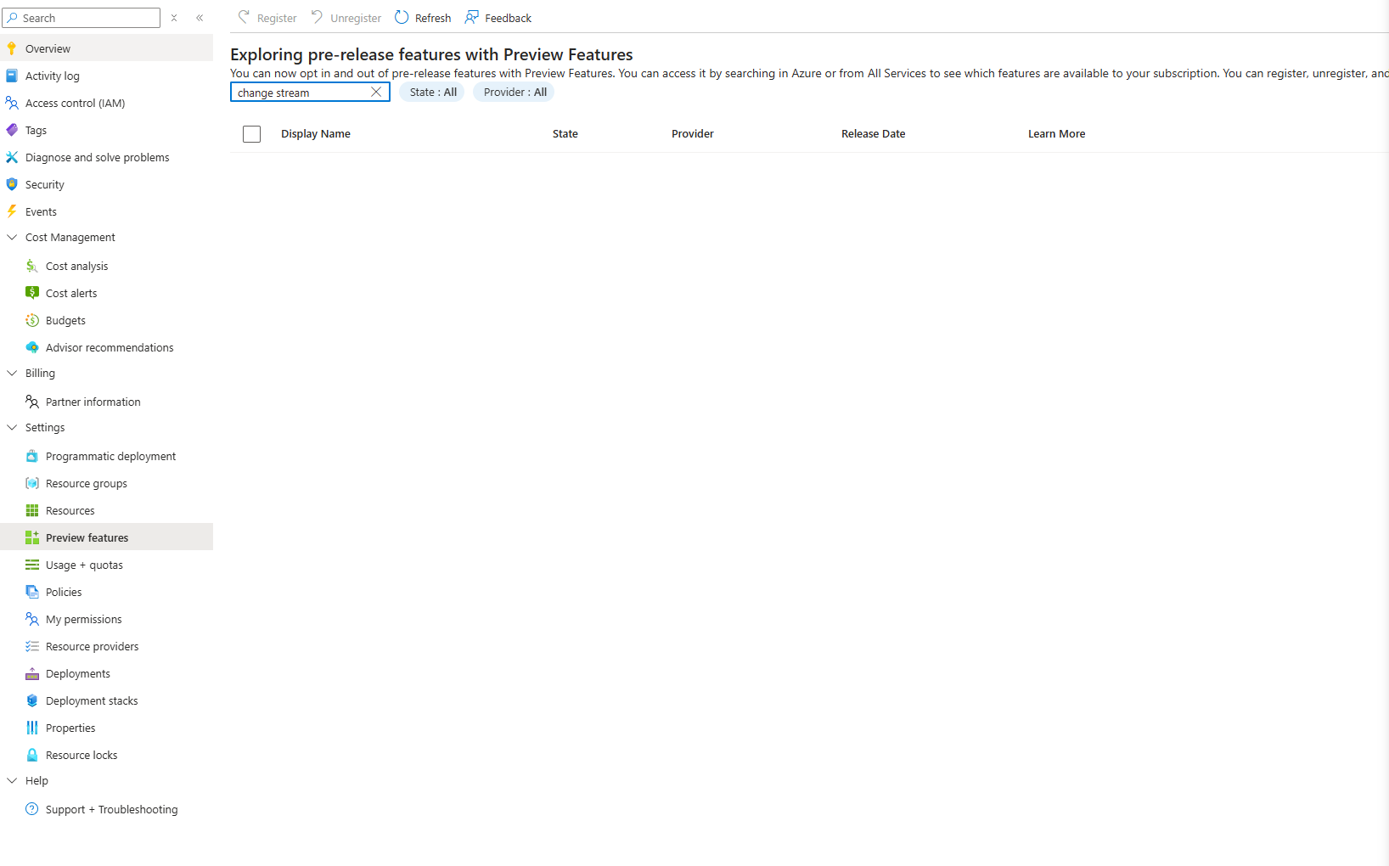Click the sidebar Search input field
Viewport: 1389px width, 866px height.
coord(82,18)
